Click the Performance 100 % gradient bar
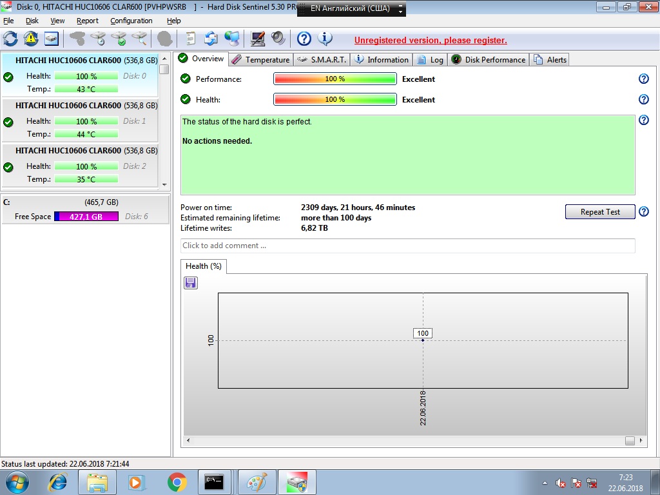This screenshot has height=495, width=660. click(335, 79)
